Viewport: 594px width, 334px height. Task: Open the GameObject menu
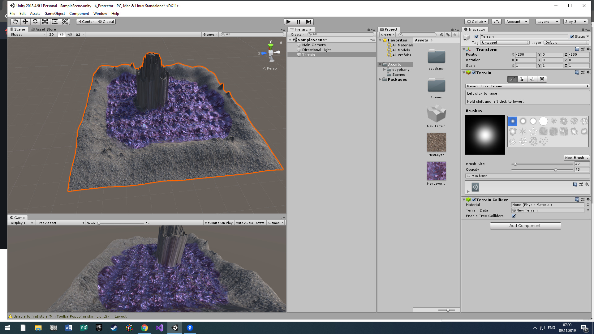tap(55, 13)
